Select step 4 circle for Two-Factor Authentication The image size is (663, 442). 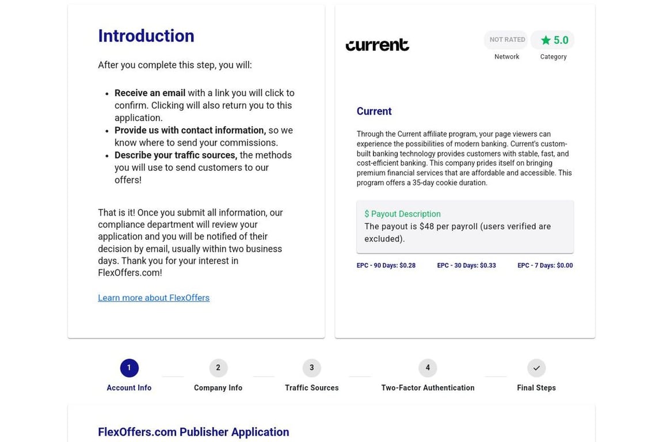(428, 368)
